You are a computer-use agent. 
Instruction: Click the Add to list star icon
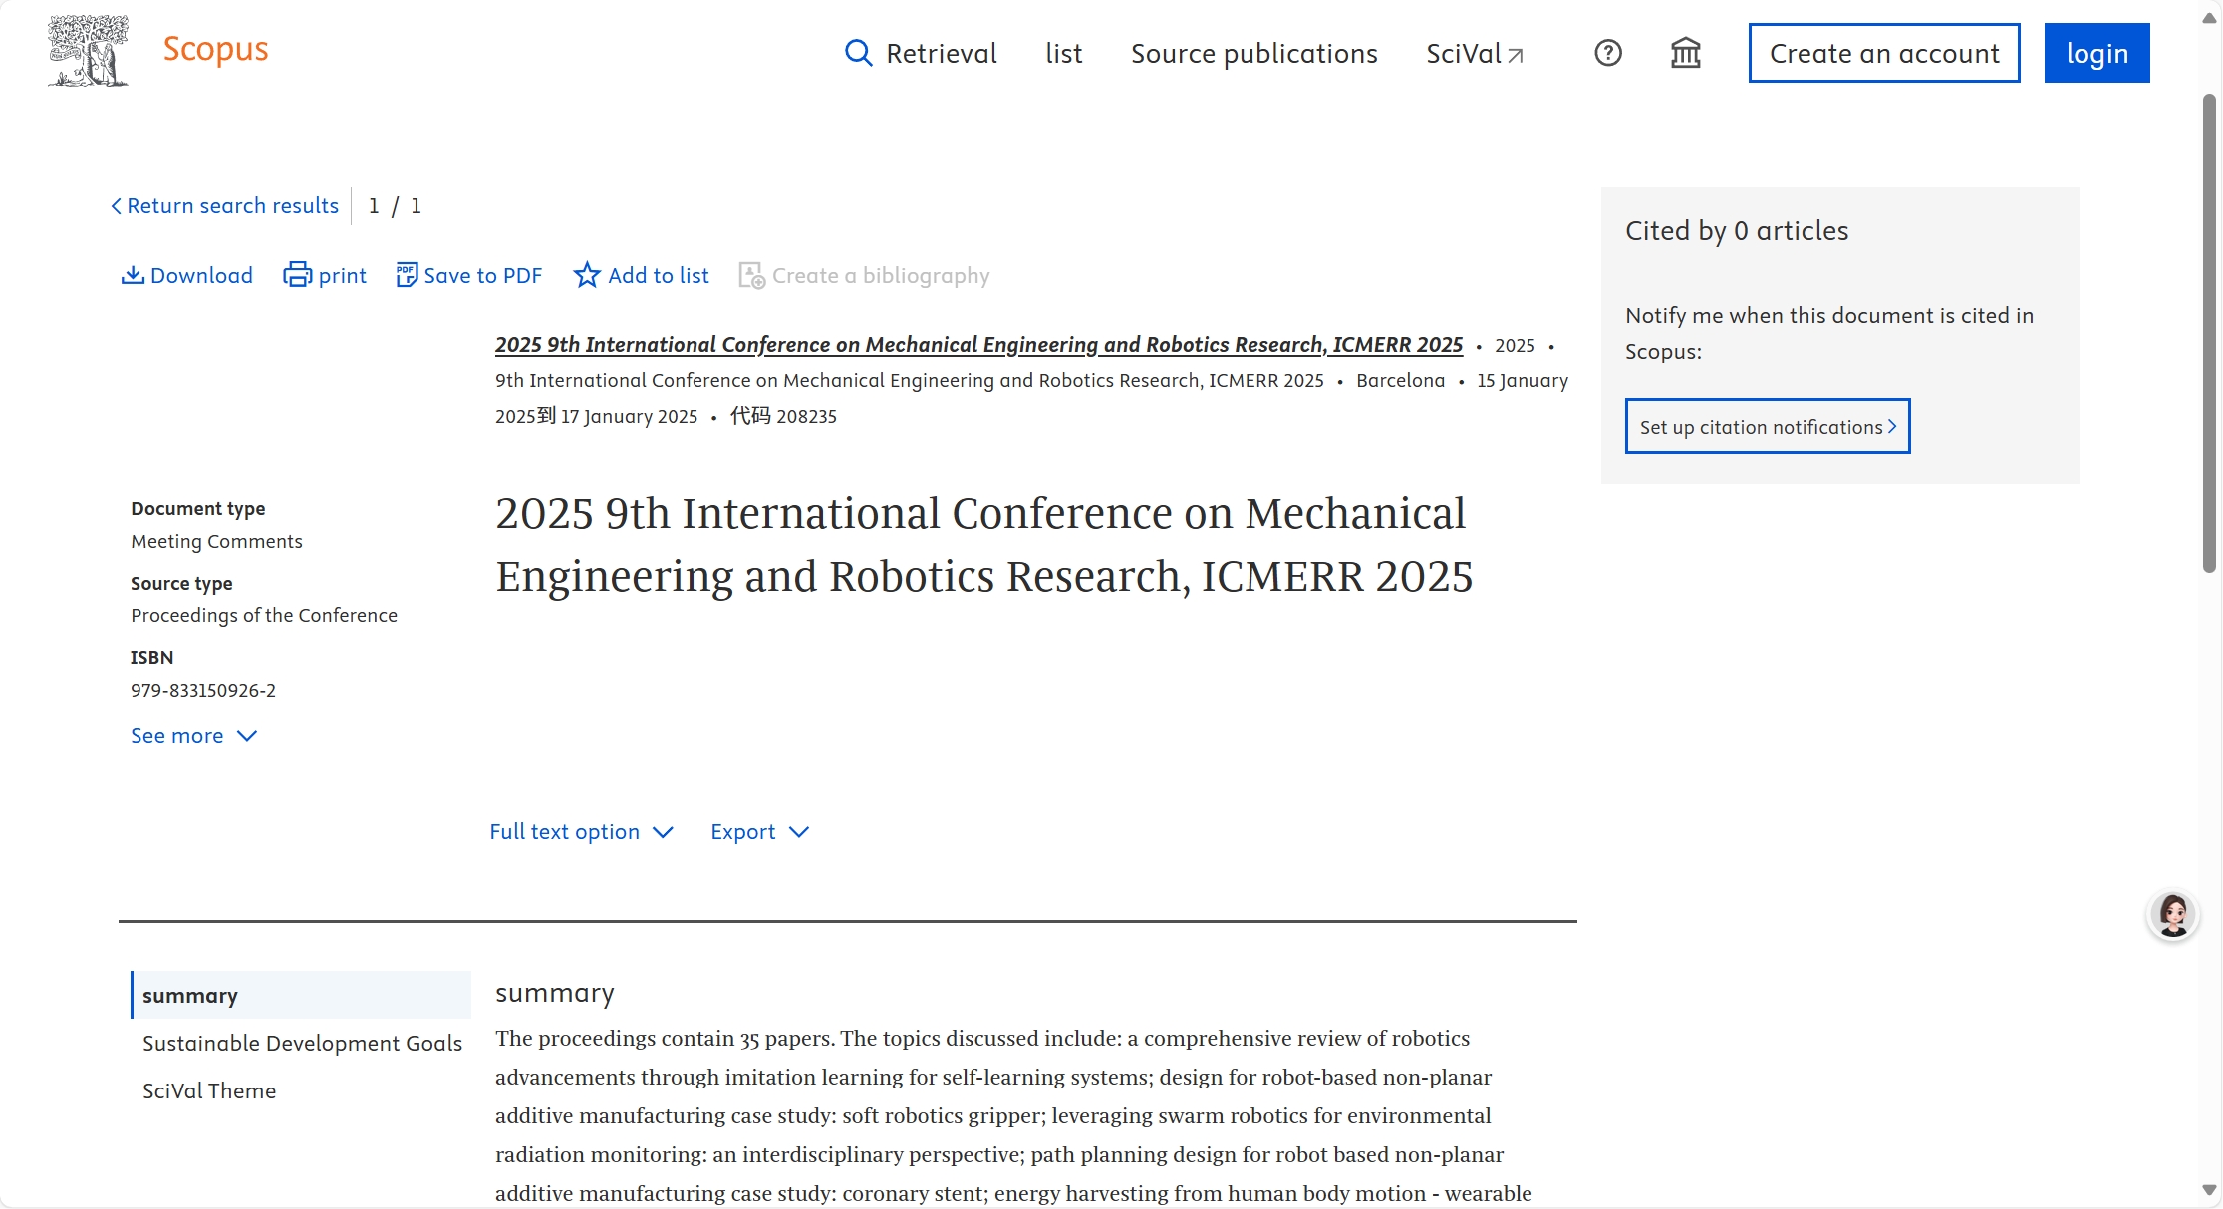587,275
